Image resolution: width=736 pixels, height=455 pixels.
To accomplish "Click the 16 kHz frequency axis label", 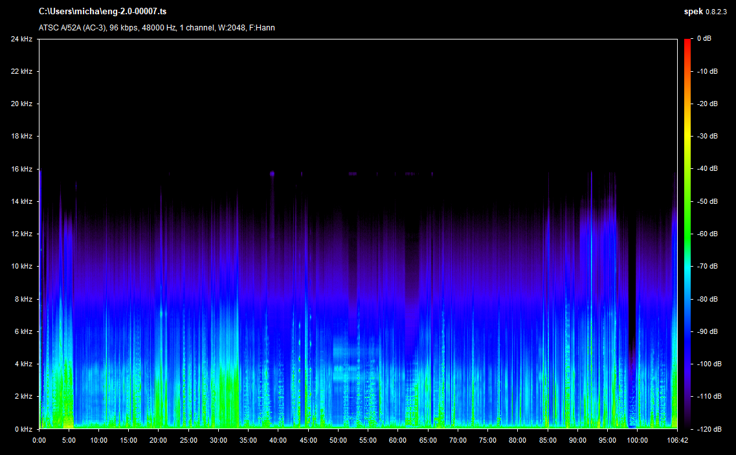I will (21, 169).
